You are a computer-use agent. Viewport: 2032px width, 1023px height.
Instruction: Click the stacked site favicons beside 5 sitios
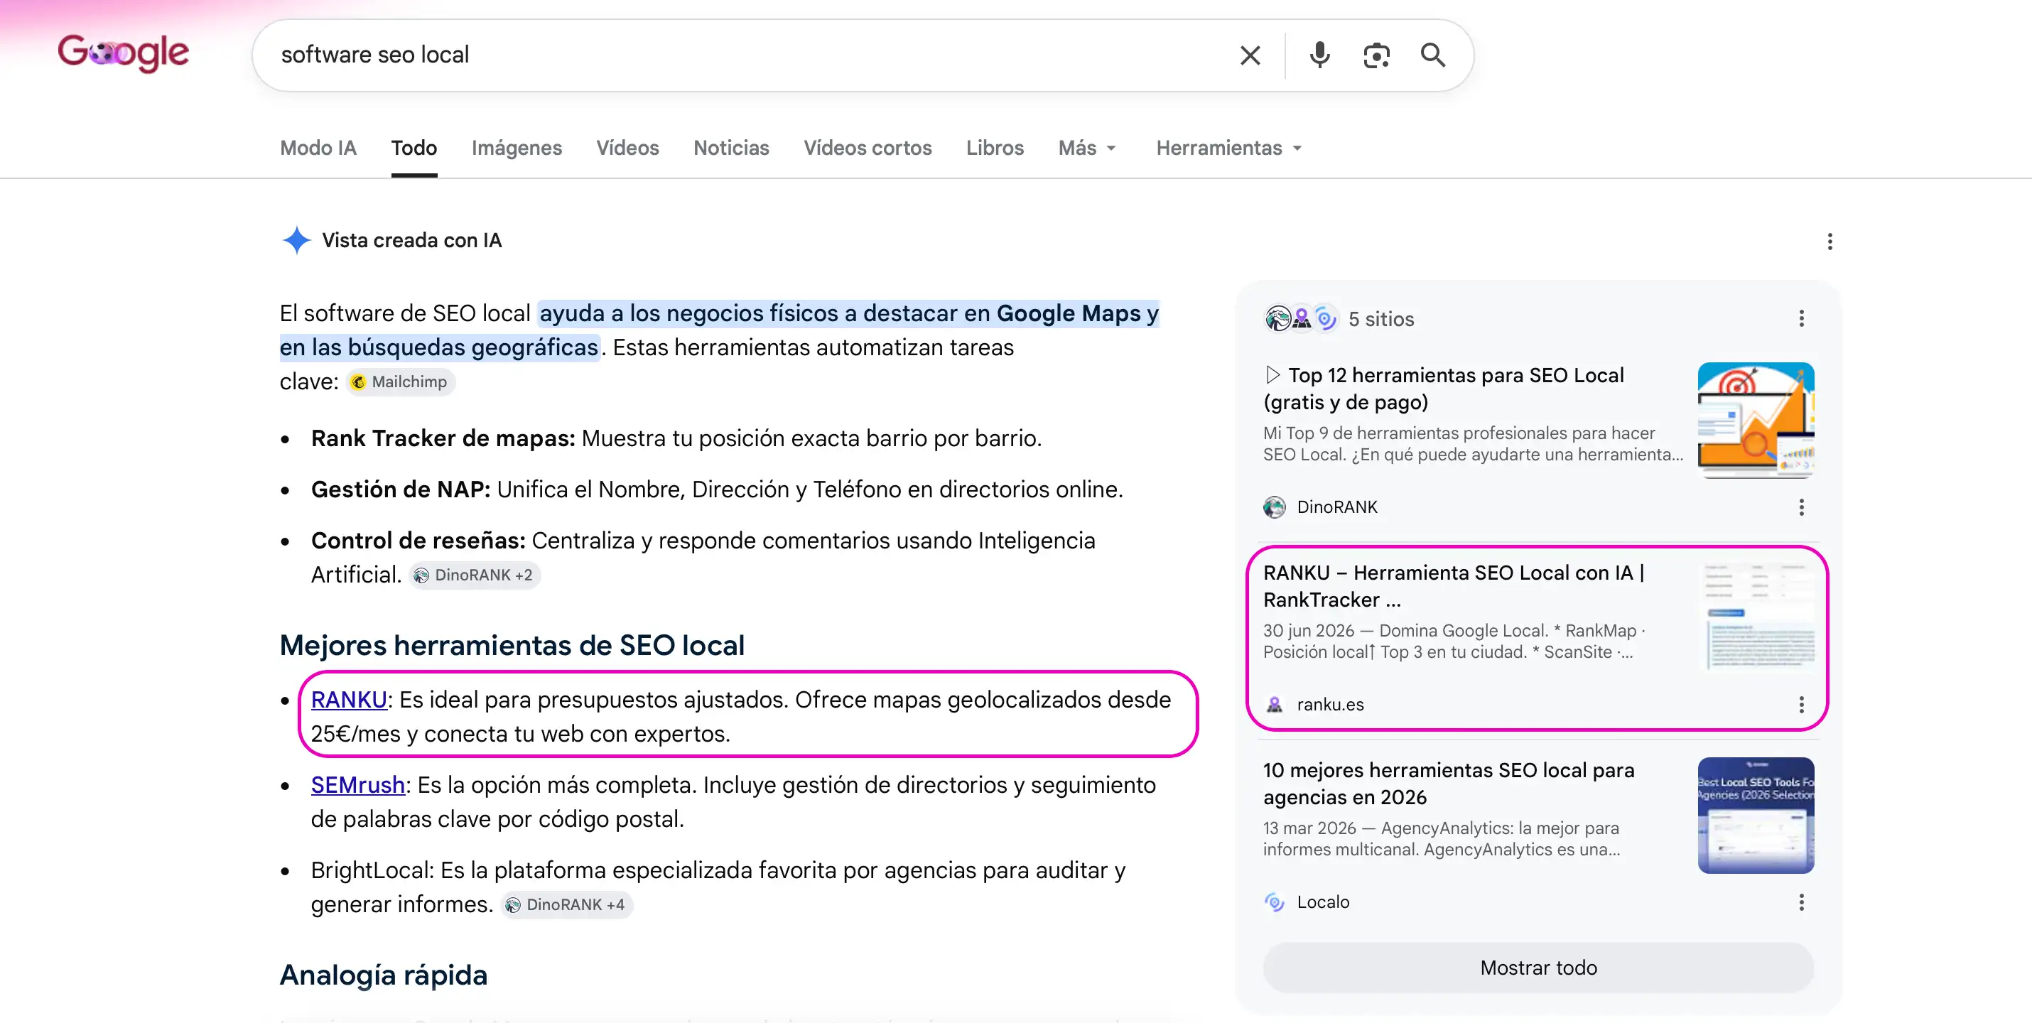pos(1301,319)
